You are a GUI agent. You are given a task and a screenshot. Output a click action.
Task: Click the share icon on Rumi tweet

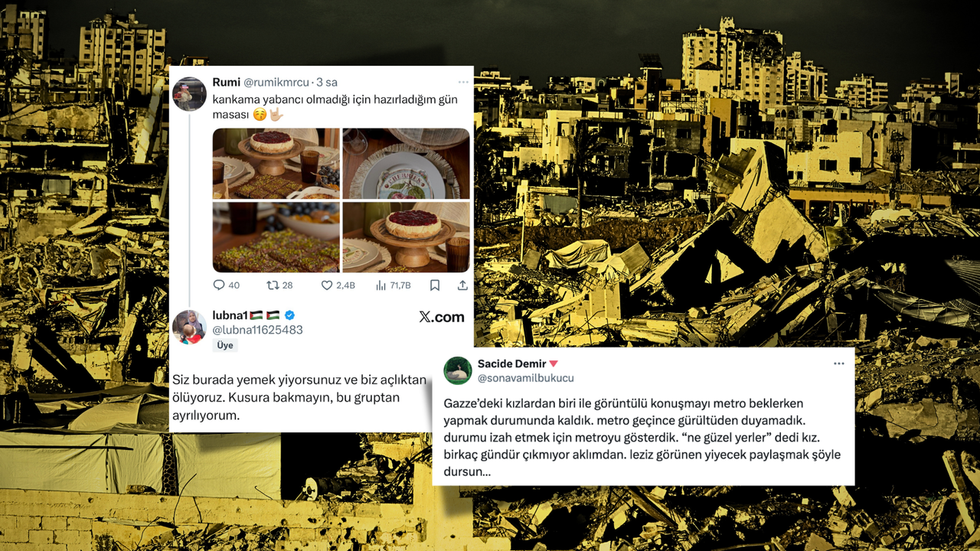click(462, 285)
